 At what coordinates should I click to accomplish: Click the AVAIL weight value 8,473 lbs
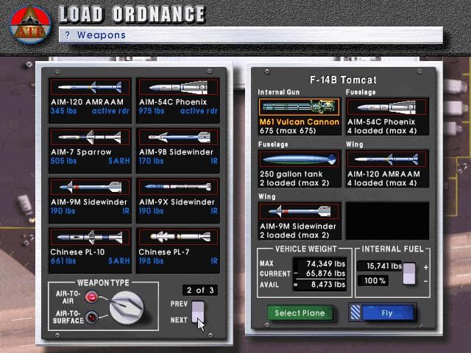point(328,285)
